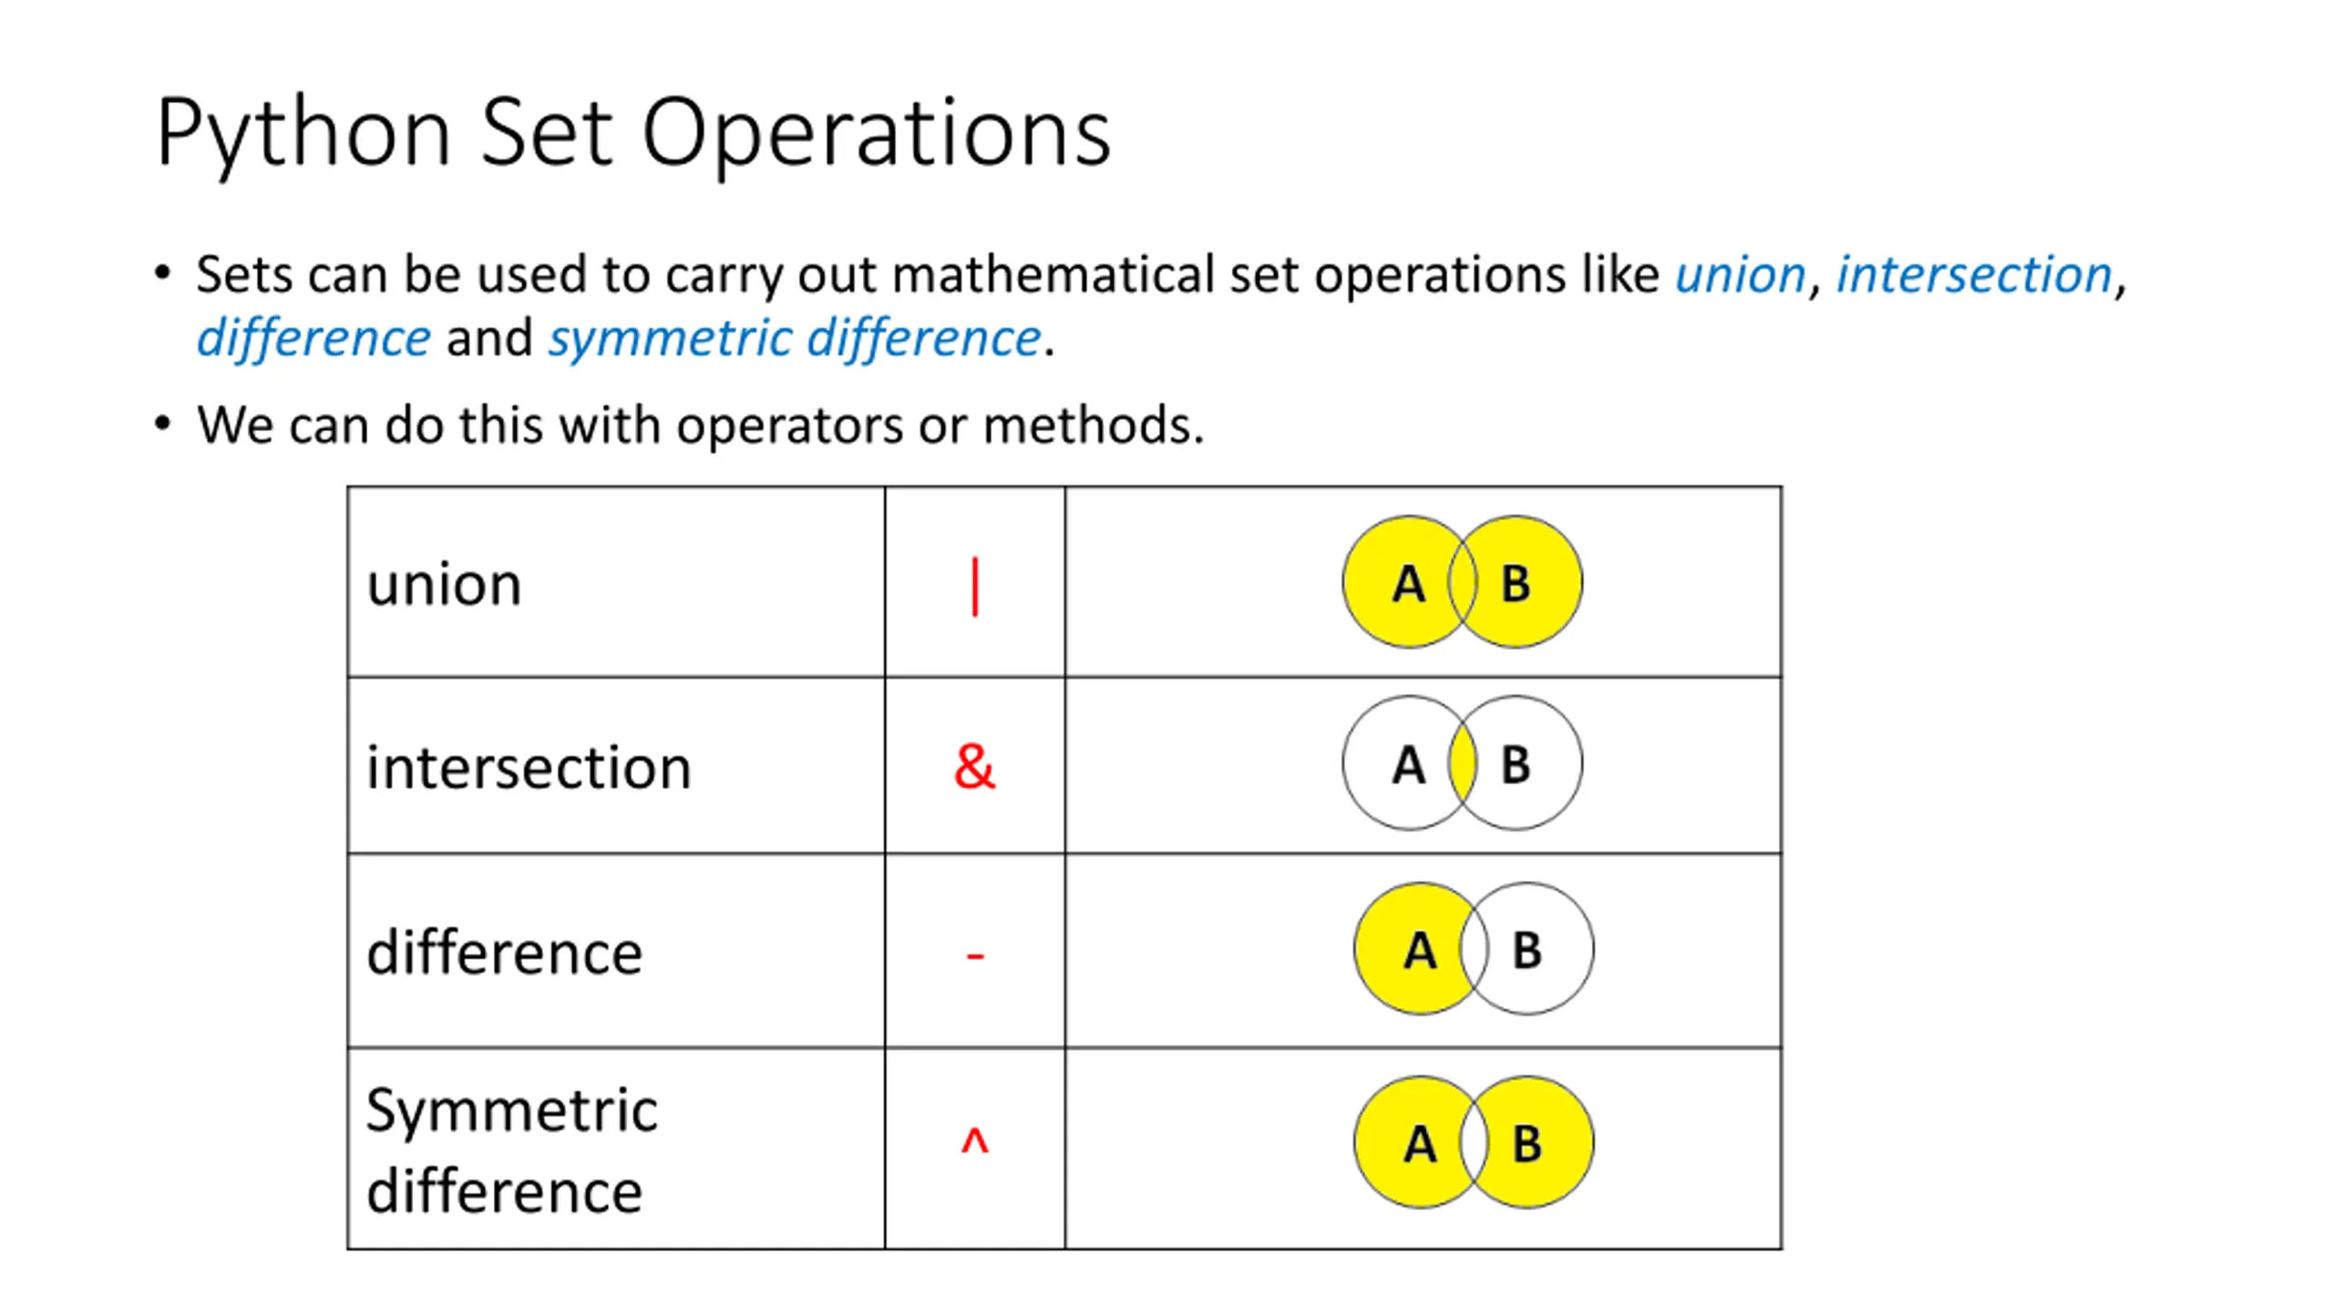Open the blue "difference" link
2333x1312 pixels.
tap(313, 338)
